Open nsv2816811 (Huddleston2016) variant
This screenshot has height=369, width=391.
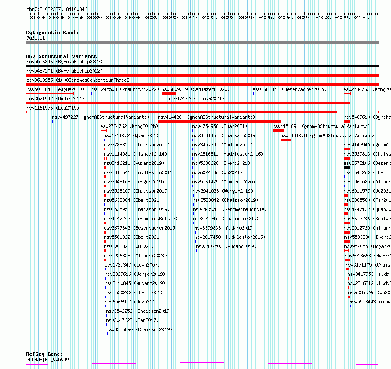coord(228,154)
